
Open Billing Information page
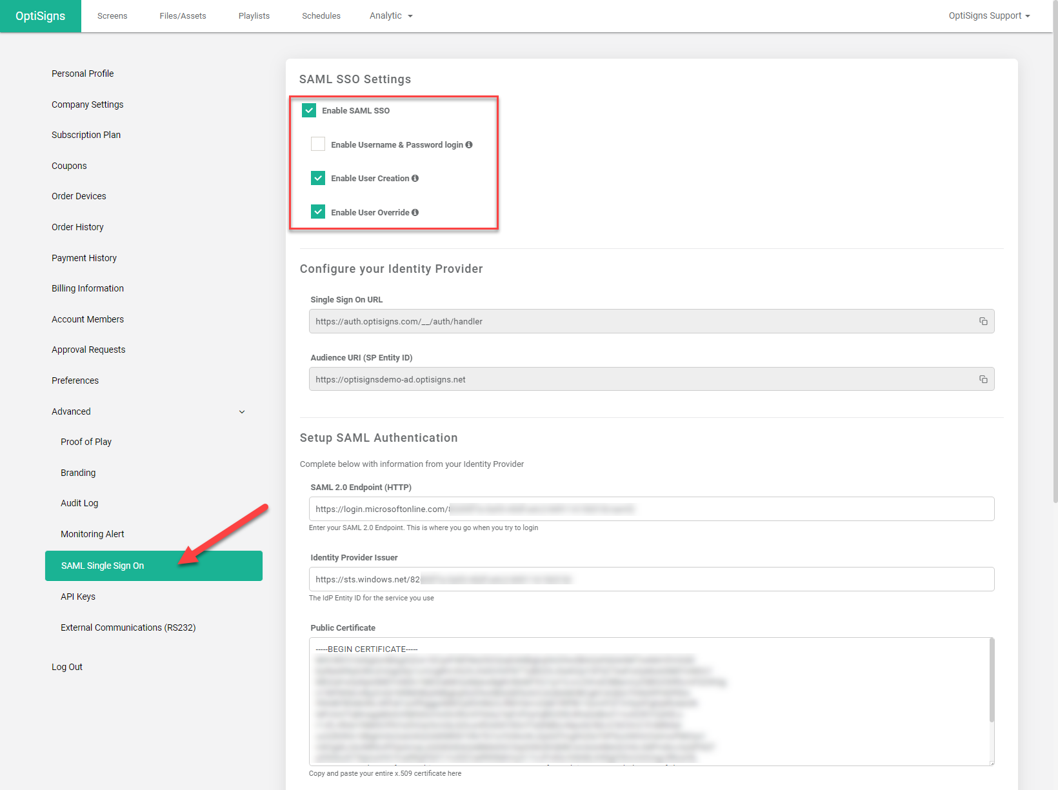[88, 288]
